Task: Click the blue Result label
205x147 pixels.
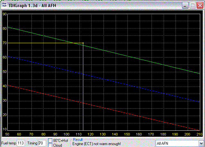Action: (78, 140)
